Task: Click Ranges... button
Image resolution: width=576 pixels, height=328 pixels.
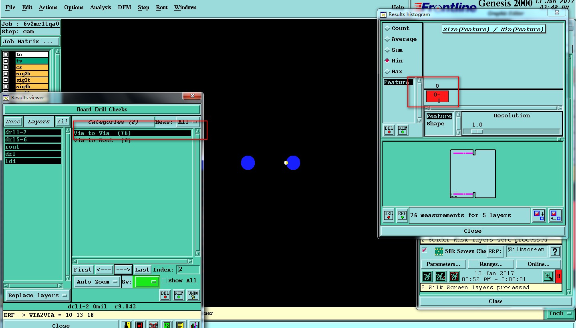Action: (x=491, y=264)
